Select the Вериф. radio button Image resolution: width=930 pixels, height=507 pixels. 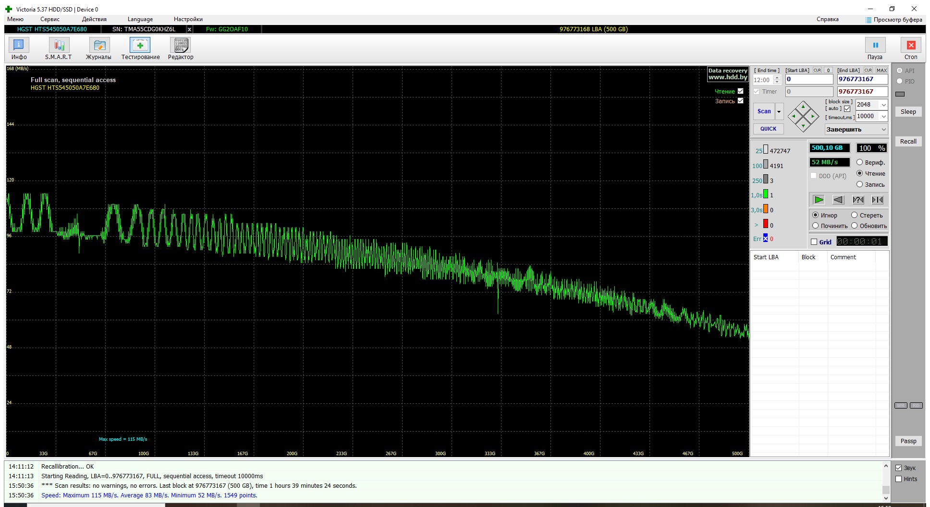[860, 162]
